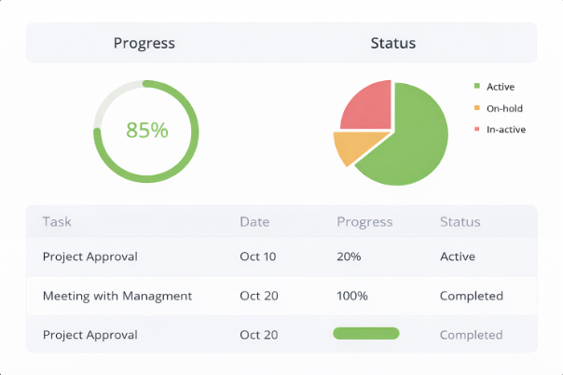This screenshot has height=375, width=563.
Task: Click the Oct 10 date cell
Action: click(x=258, y=257)
